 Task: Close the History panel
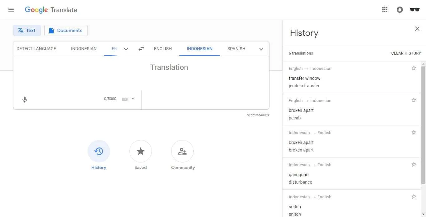click(x=417, y=29)
